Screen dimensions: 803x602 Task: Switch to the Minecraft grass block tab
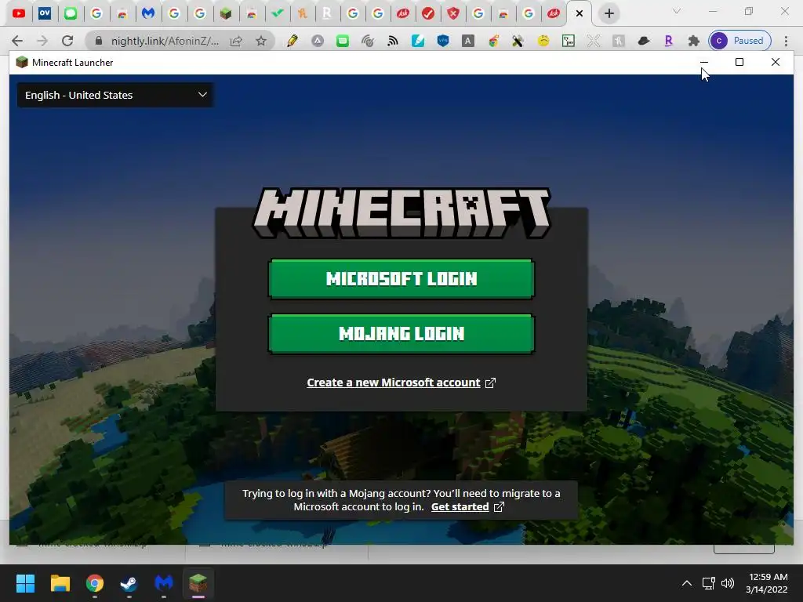[x=225, y=13]
